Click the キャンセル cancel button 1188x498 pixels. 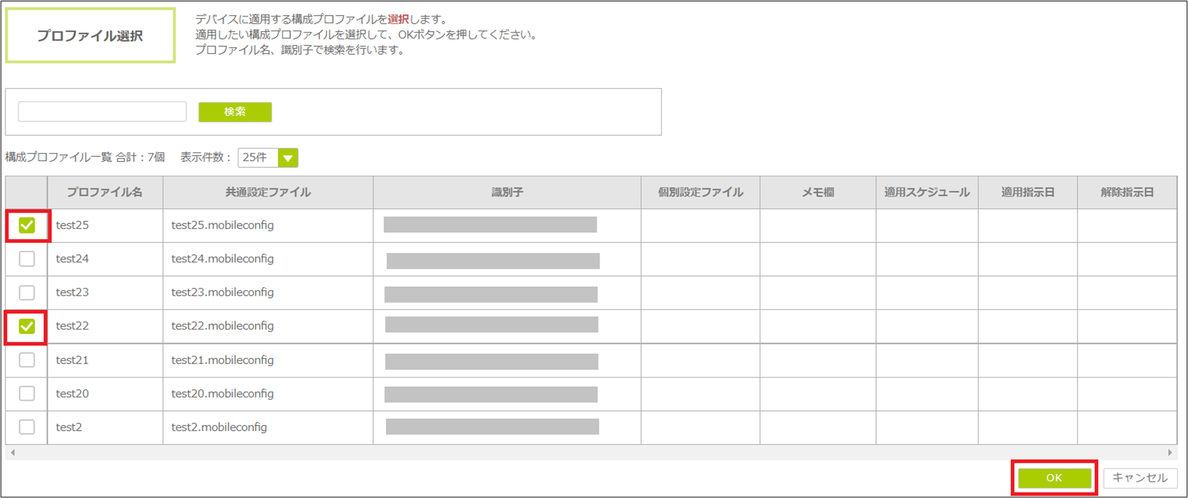(x=1140, y=478)
